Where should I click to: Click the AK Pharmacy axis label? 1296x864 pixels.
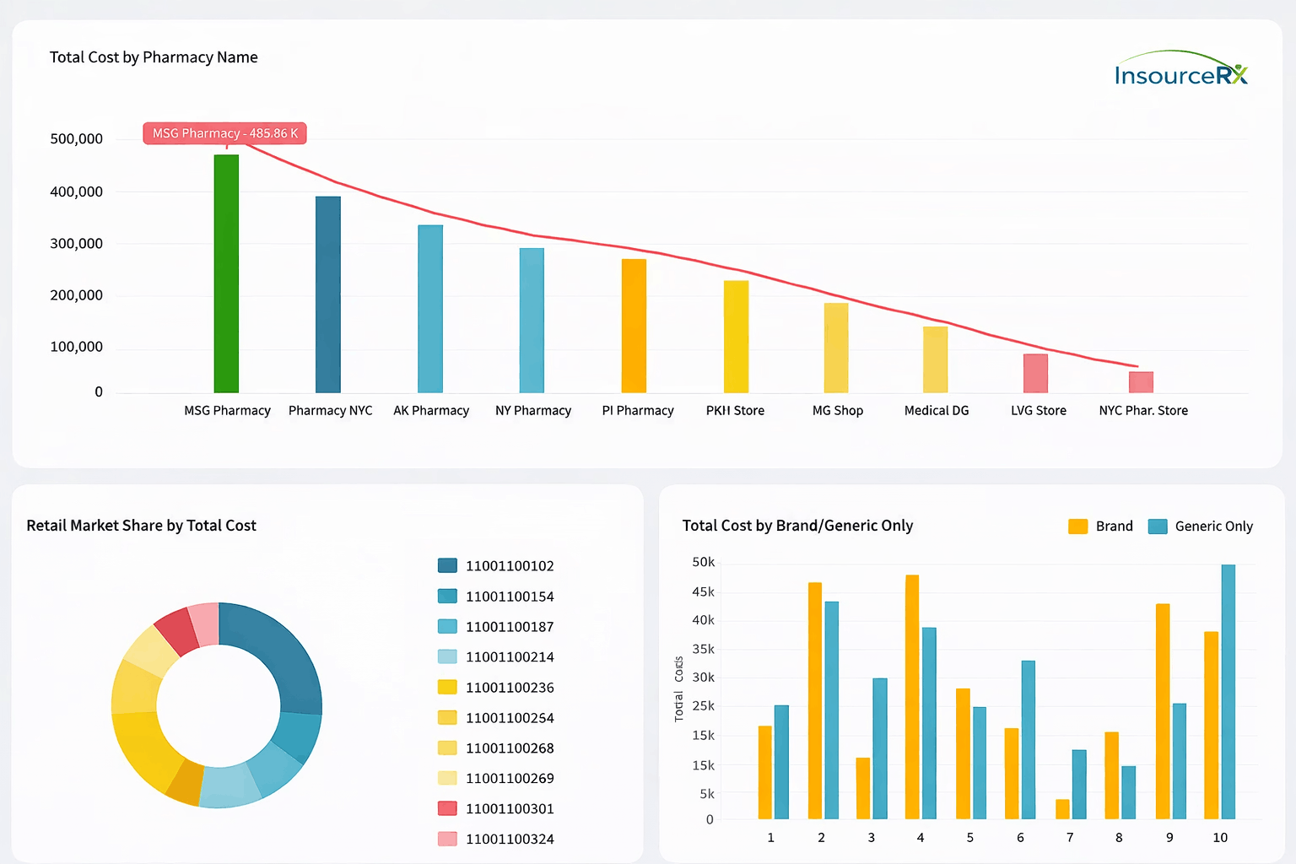431,411
